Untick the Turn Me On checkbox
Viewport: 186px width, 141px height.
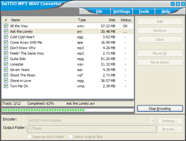[6, 86]
